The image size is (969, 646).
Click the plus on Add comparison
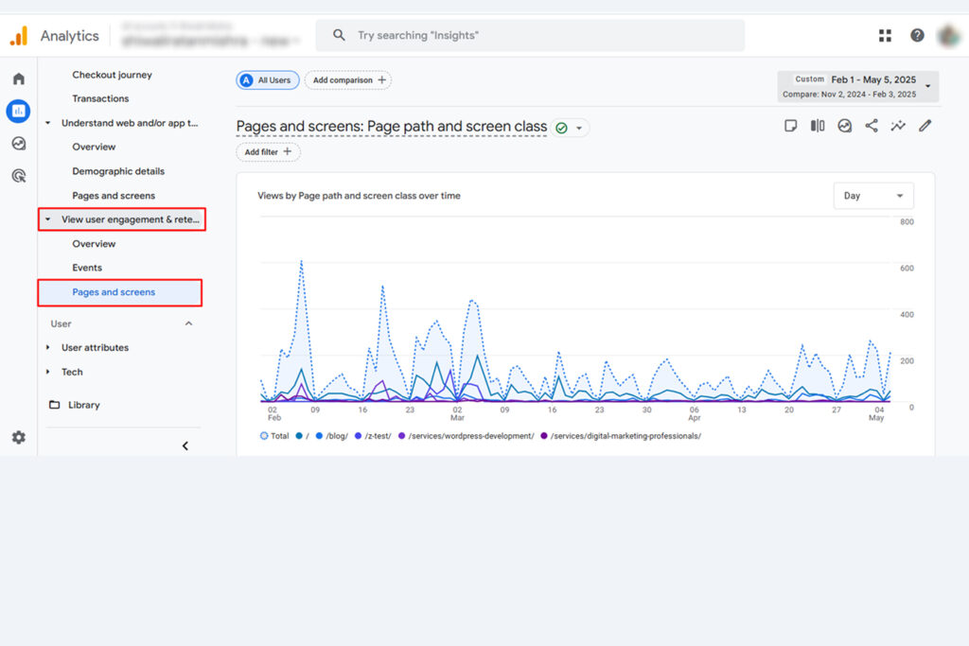click(382, 79)
